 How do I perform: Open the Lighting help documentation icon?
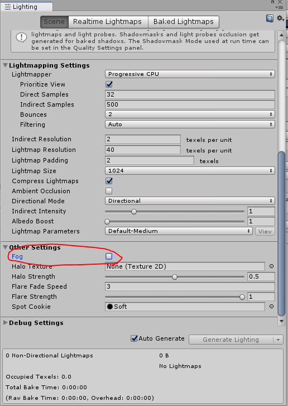click(x=270, y=18)
